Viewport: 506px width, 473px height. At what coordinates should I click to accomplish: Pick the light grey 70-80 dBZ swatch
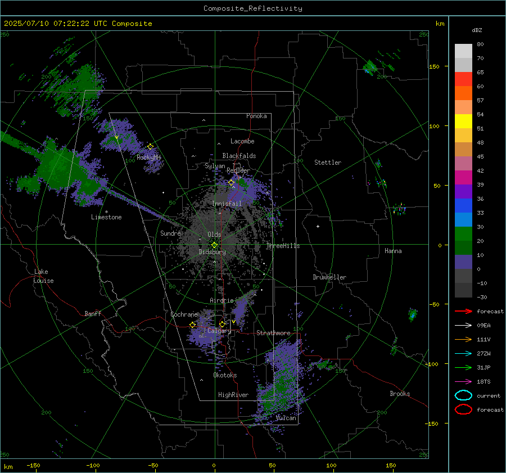[463, 51]
